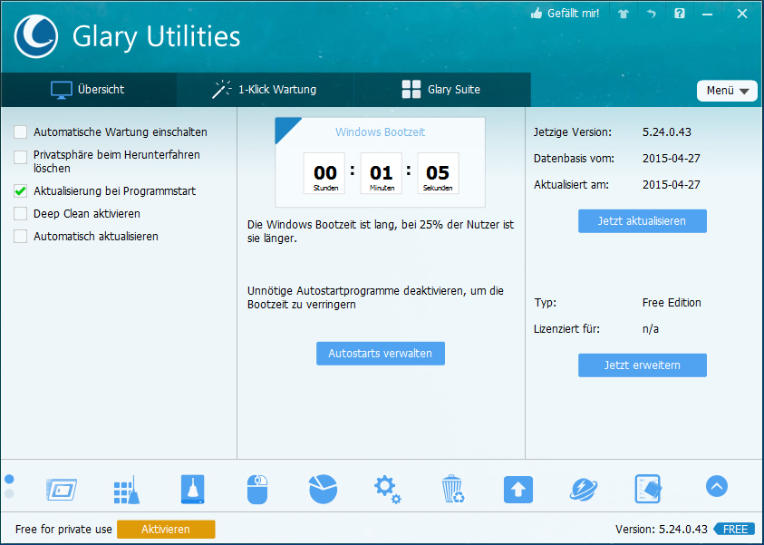This screenshot has width=764, height=545.
Task: Click the Windows Bootzeit timer card
Action: pos(380,162)
